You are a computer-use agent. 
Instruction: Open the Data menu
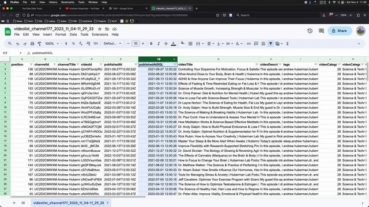tap(73, 34)
